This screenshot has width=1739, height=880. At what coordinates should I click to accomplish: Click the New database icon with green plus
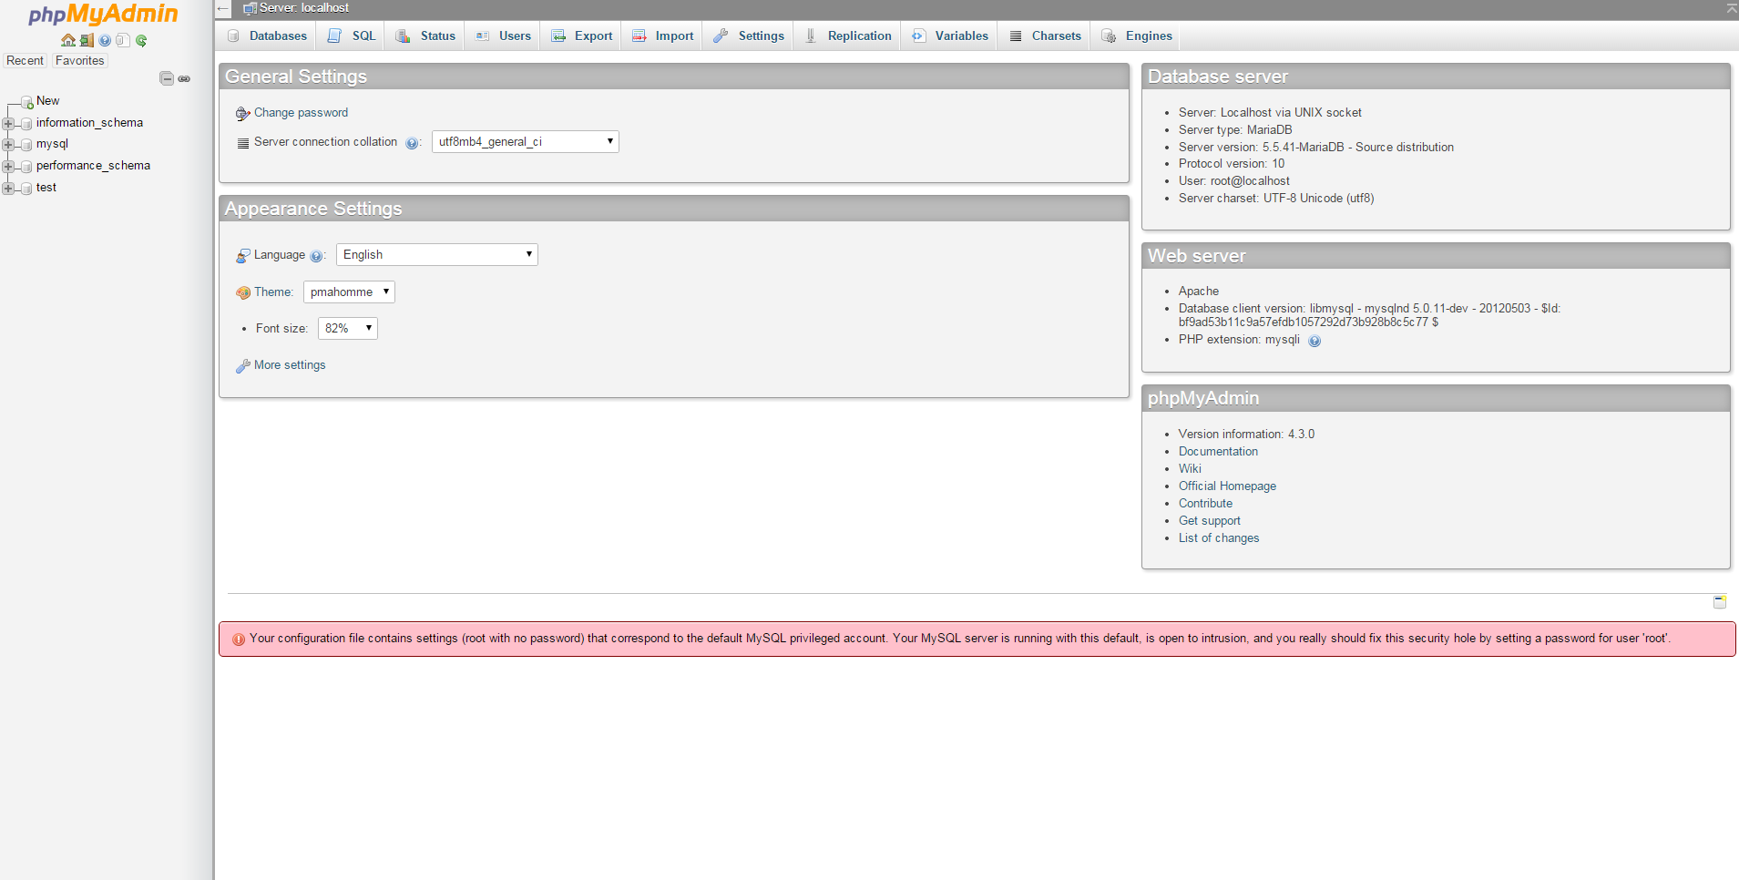(27, 102)
